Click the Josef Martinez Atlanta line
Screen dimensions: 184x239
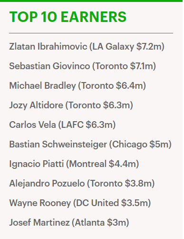(69, 223)
